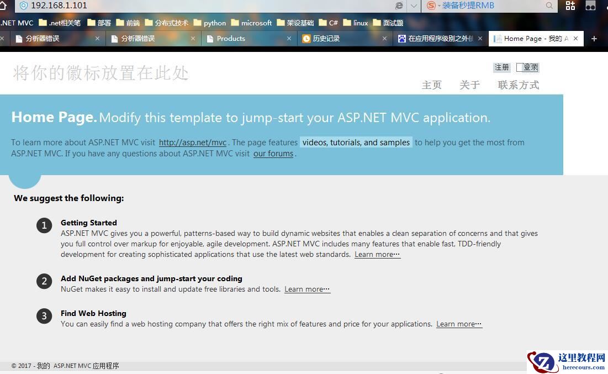This screenshot has width=608, height=374.
Task: Open the python bookmark folder
Action: coord(210,23)
